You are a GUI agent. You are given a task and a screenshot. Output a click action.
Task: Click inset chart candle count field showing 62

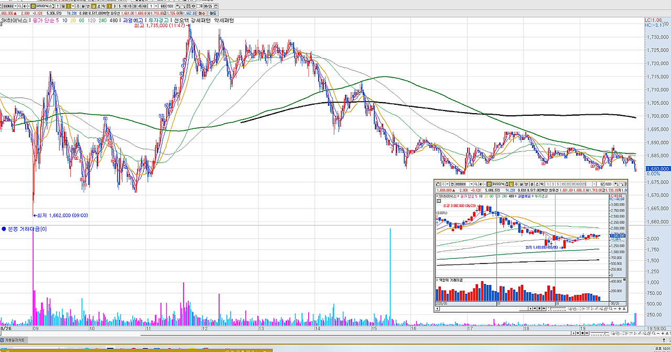click(x=601, y=184)
